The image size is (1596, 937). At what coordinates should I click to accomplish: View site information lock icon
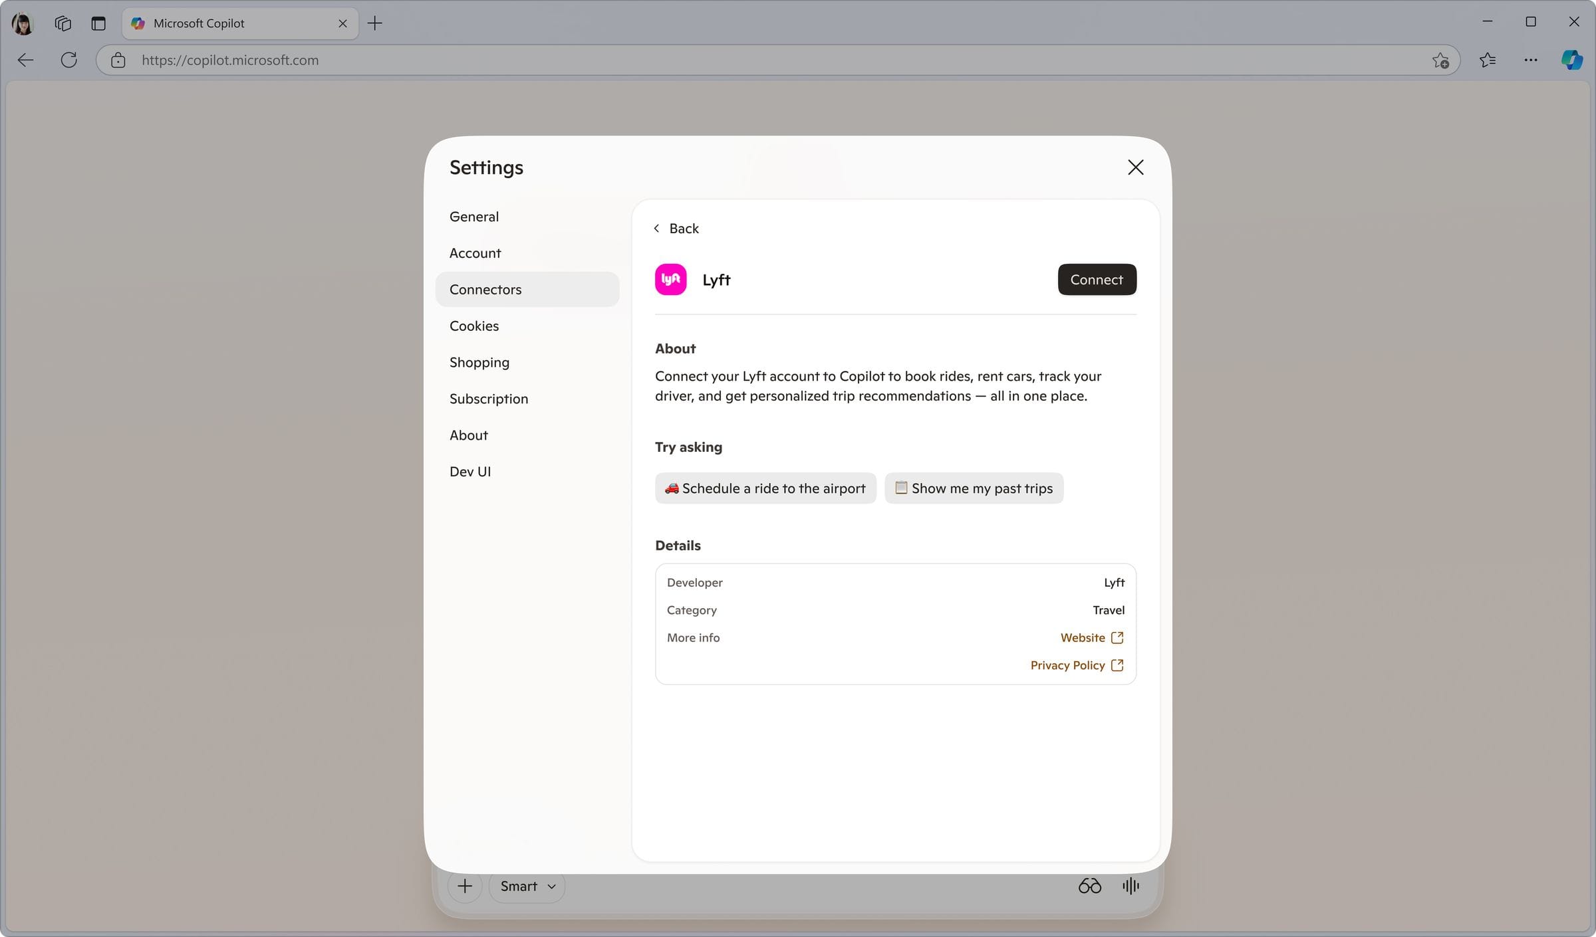118,60
